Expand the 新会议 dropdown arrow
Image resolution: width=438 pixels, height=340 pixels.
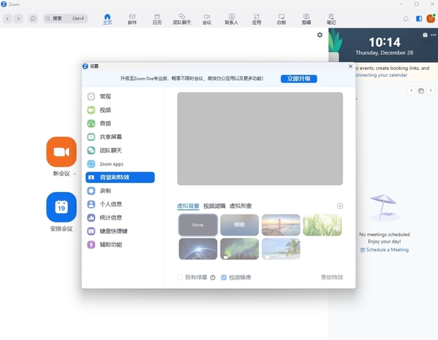(75, 174)
